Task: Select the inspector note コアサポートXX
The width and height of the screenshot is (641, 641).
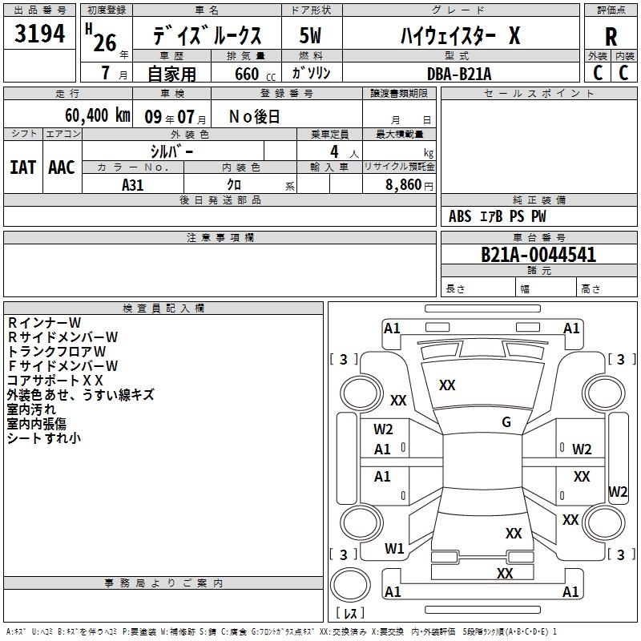Action: pos(55,381)
